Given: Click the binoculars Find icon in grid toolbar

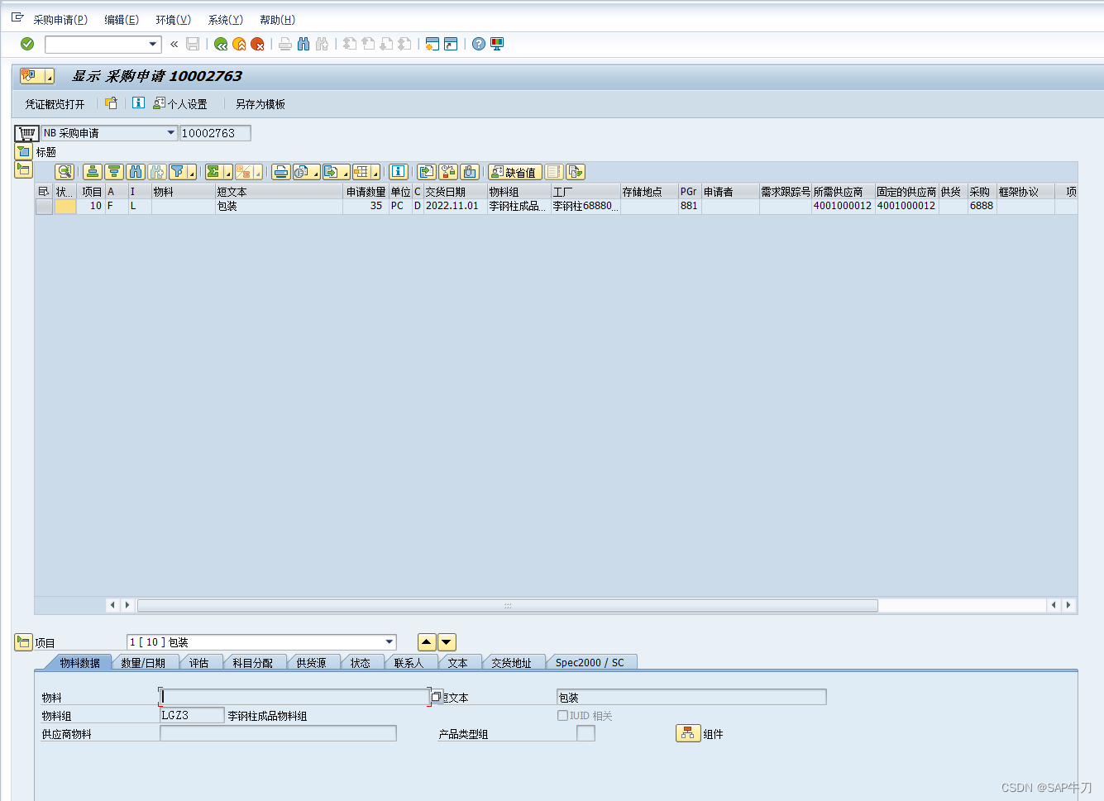Looking at the screenshot, I should [x=136, y=172].
